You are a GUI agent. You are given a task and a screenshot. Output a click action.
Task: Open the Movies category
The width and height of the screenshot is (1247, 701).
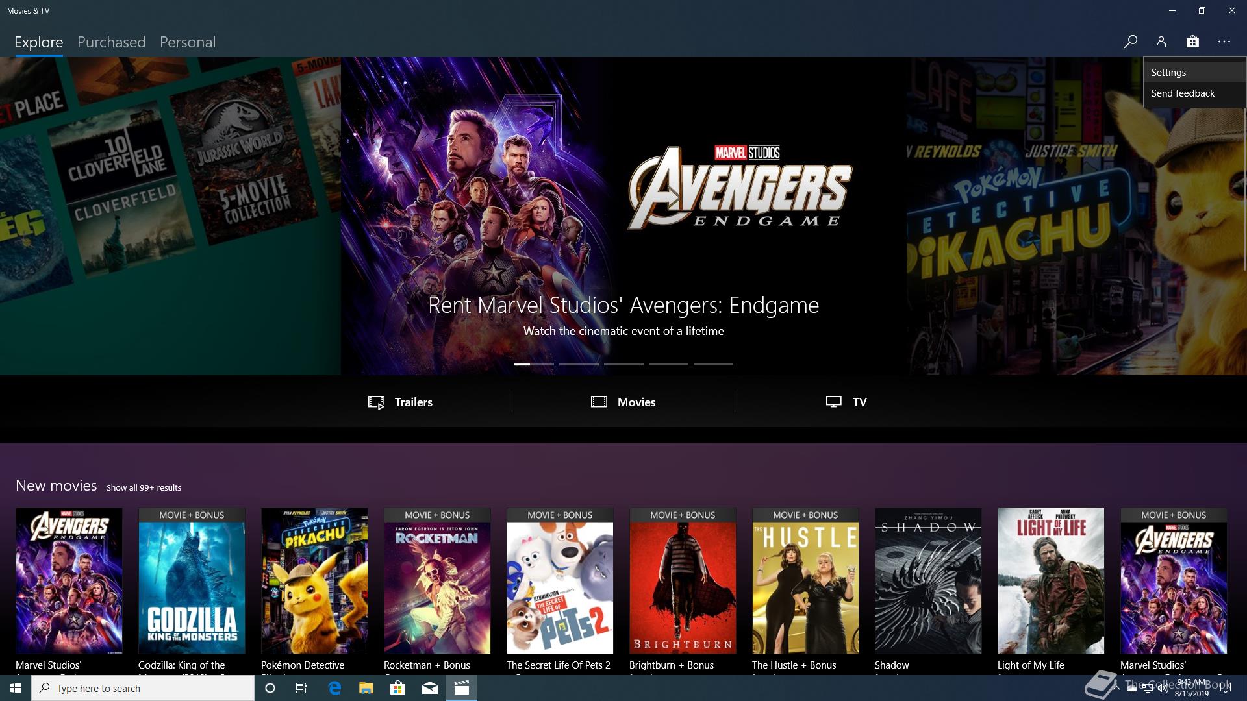point(623,402)
